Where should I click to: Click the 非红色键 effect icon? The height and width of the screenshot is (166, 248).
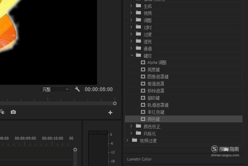(x=143, y=112)
